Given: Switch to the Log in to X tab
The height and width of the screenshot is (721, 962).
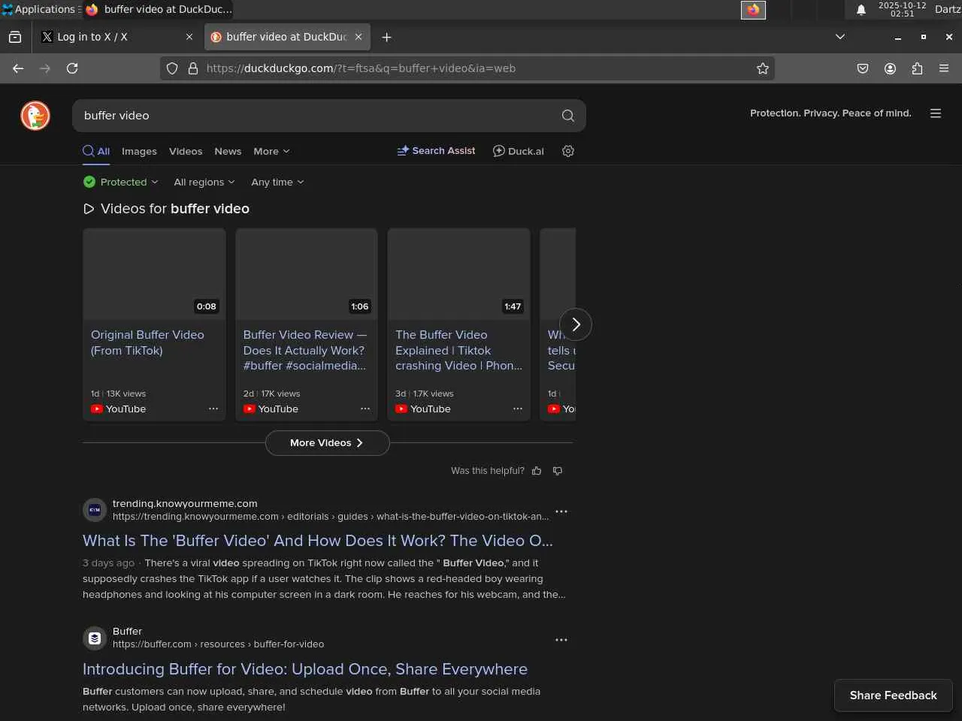Looking at the screenshot, I should pyautogui.click(x=116, y=37).
